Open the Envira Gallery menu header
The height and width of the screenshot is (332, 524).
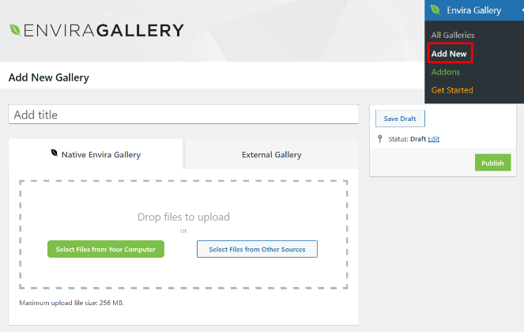473,10
